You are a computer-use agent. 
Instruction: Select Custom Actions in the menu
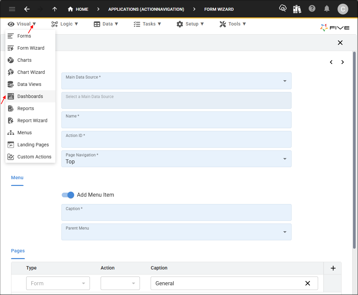click(x=34, y=156)
